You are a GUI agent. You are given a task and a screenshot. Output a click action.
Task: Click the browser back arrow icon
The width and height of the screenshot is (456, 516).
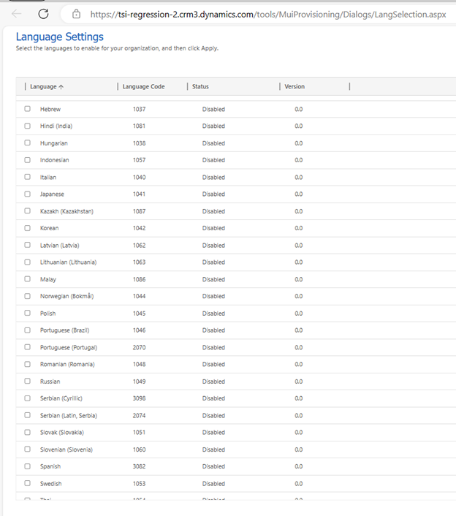[17, 14]
